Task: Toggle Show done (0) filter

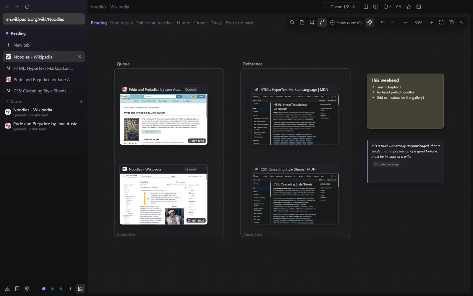Action: (346, 23)
